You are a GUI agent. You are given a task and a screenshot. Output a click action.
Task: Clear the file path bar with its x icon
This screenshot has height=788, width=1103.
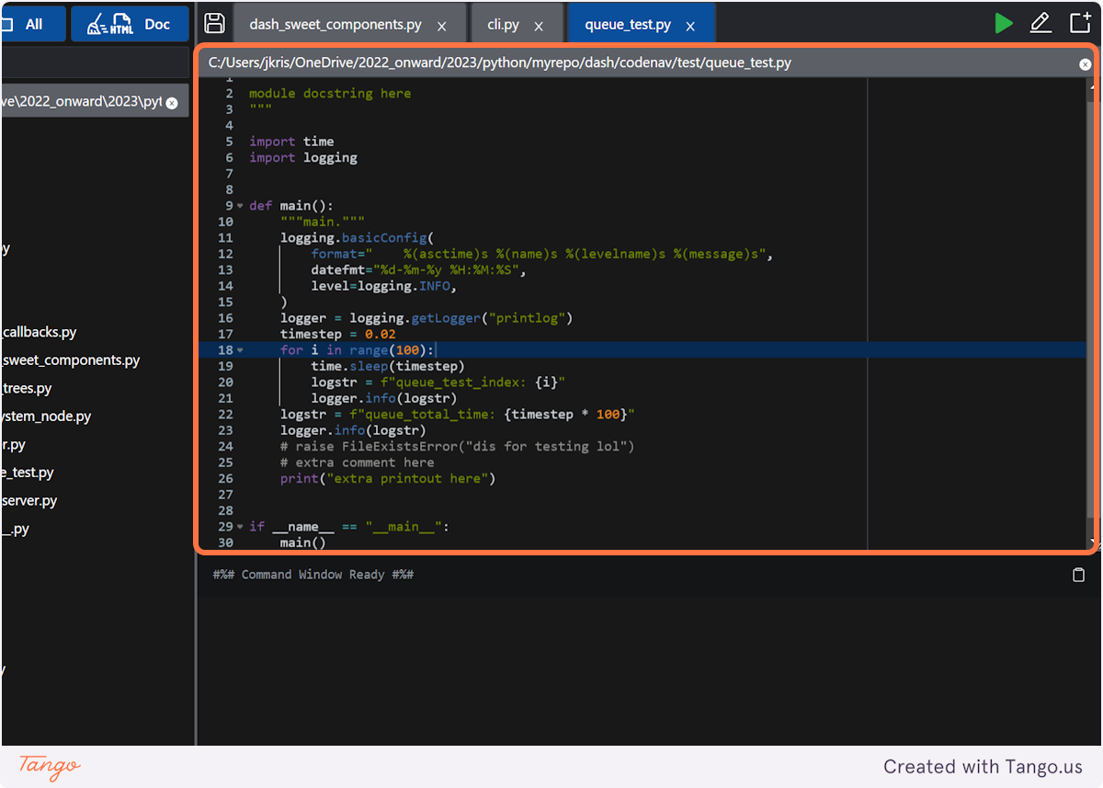(1085, 64)
